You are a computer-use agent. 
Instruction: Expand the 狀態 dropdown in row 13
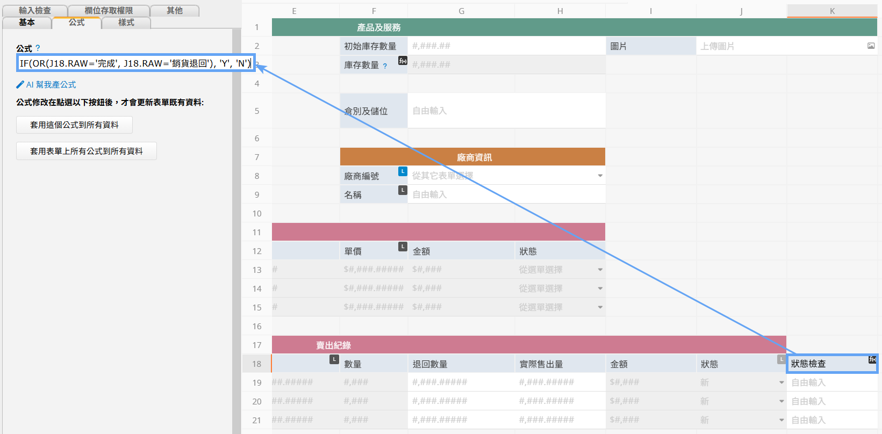click(x=600, y=270)
